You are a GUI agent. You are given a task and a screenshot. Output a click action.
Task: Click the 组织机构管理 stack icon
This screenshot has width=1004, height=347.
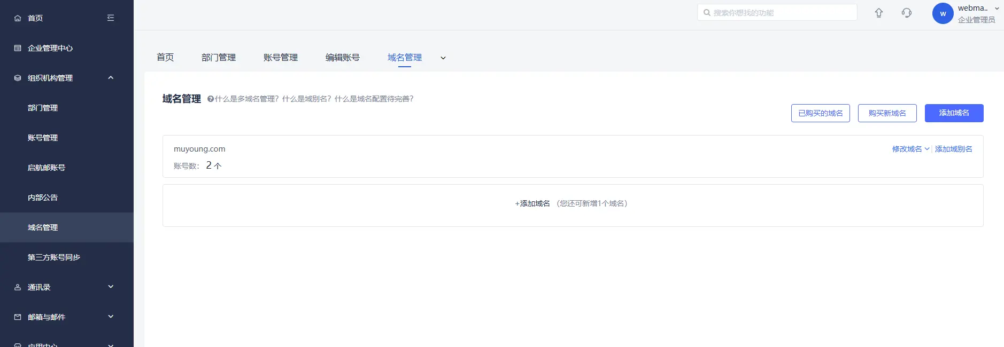(18, 78)
